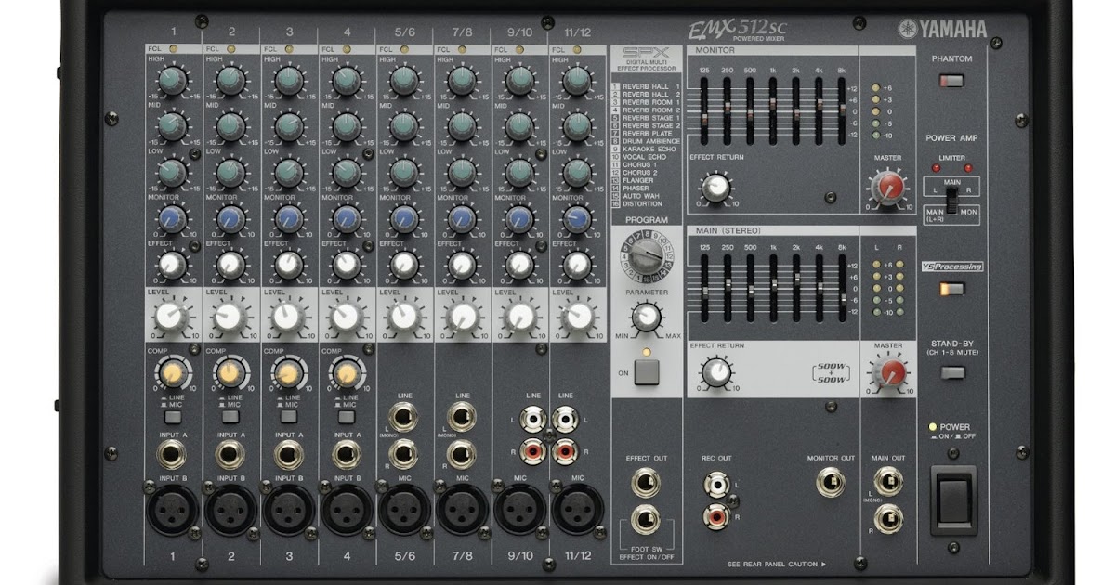Flip the main POWER rocker switch
The width and height of the screenshot is (1115, 585).
[x=953, y=500]
